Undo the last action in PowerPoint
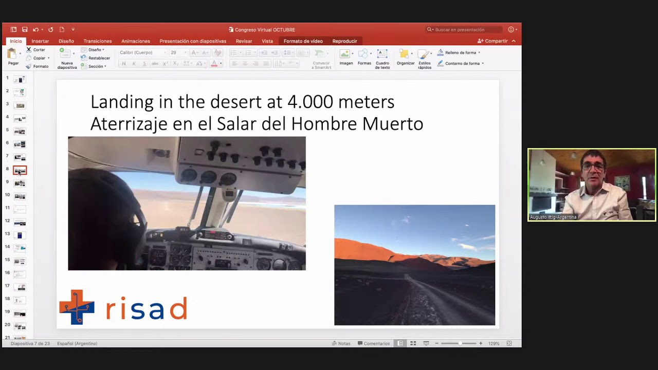 (x=35, y=30)
